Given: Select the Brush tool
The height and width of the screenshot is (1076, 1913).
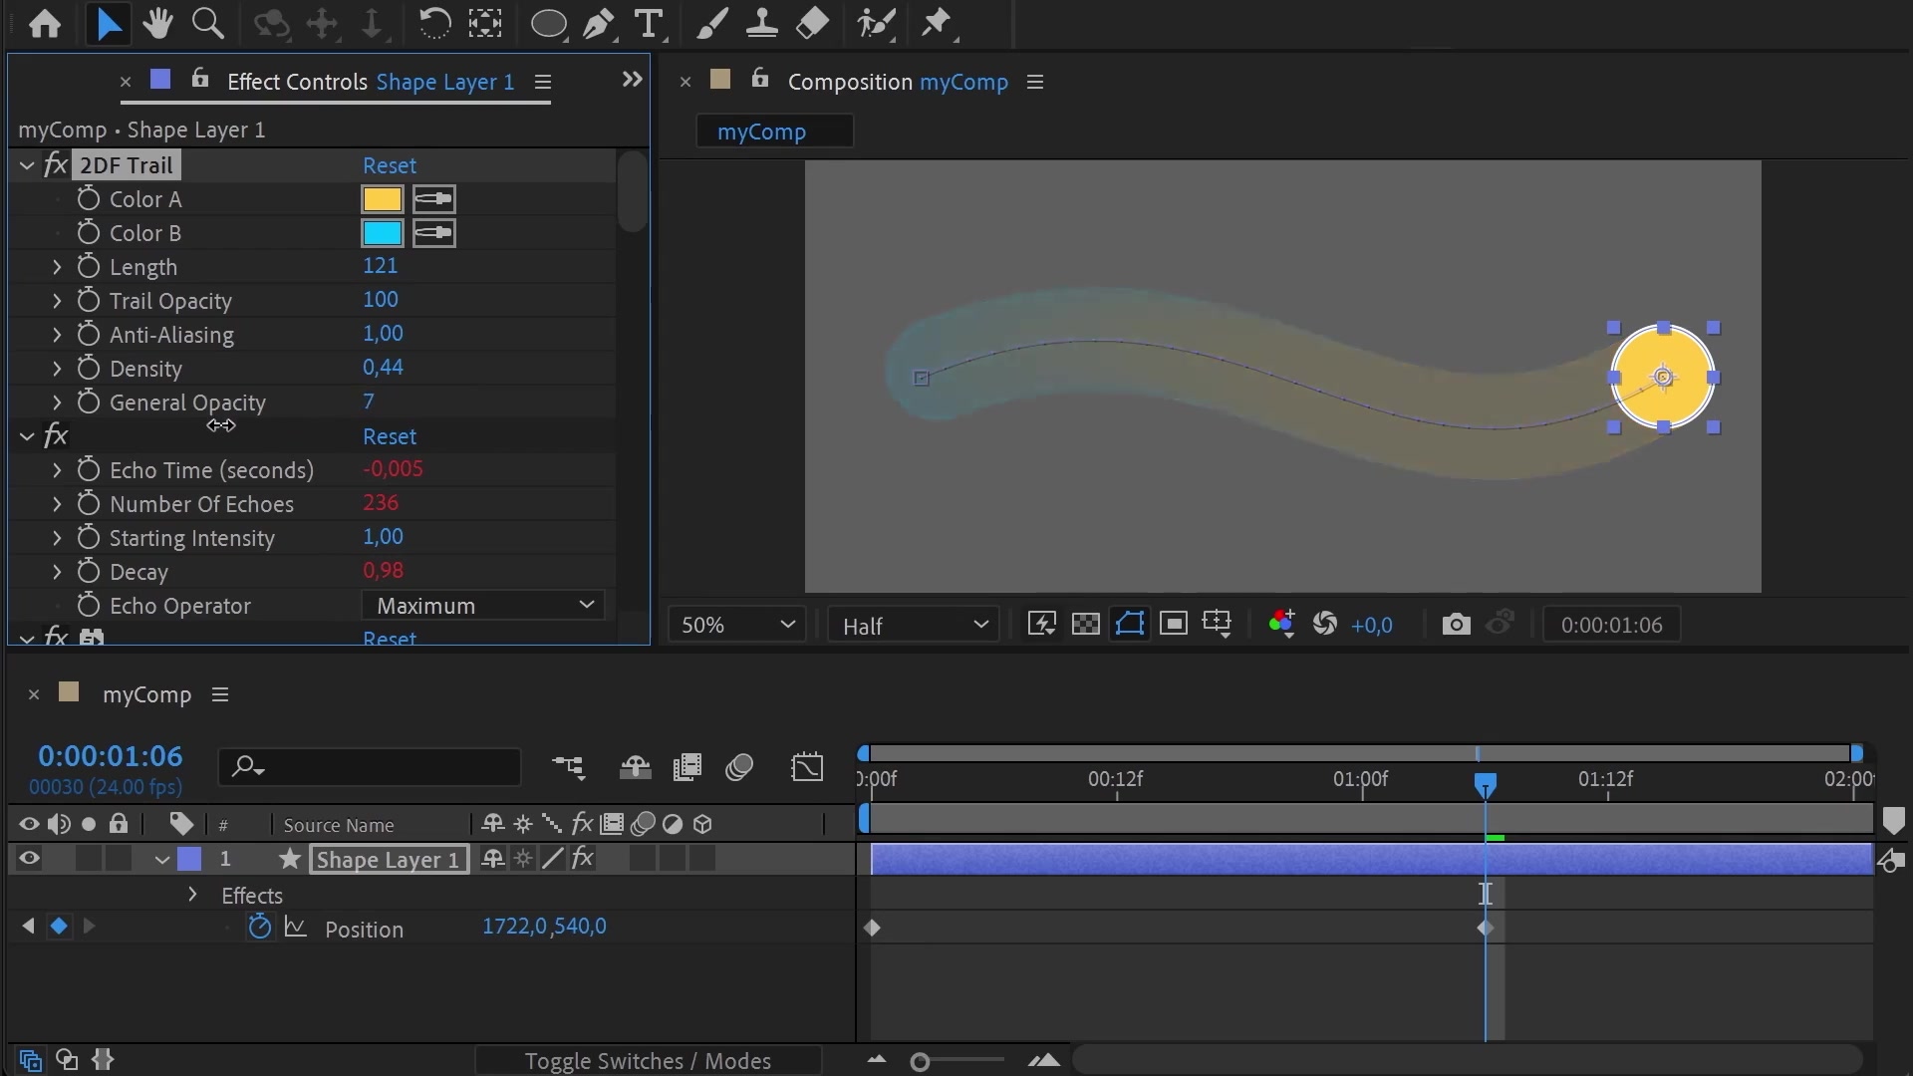Looking at the screenshot, I should click(x=711, y=23).
